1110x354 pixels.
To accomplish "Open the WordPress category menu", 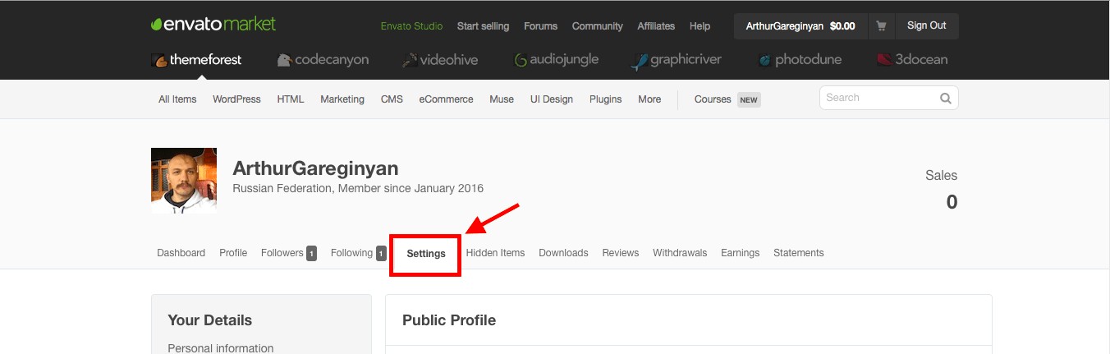I will click(x=236, y=99).
